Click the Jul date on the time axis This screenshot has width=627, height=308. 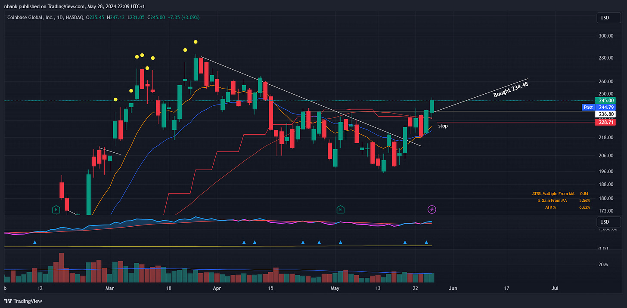[x=555, y=288]
